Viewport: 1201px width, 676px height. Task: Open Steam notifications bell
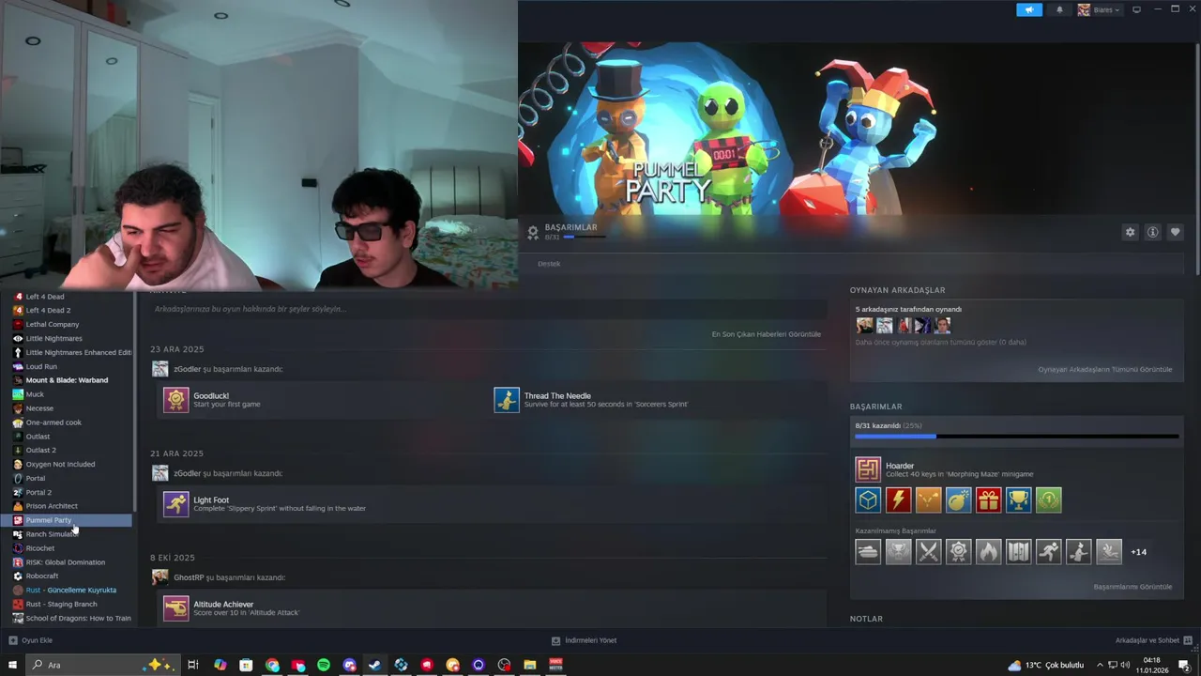[x=1059, y=9]
